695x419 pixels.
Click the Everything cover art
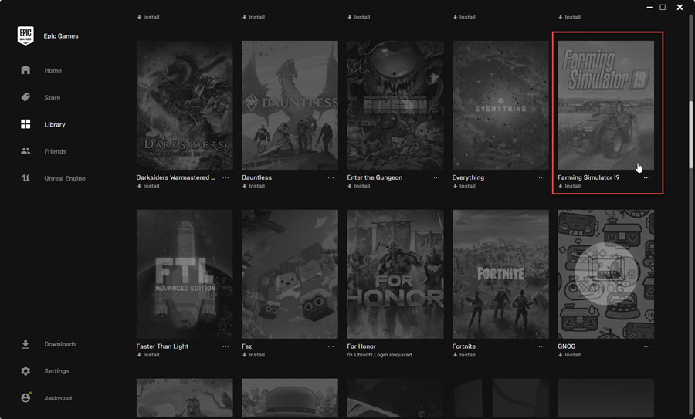tap(500, 105)
